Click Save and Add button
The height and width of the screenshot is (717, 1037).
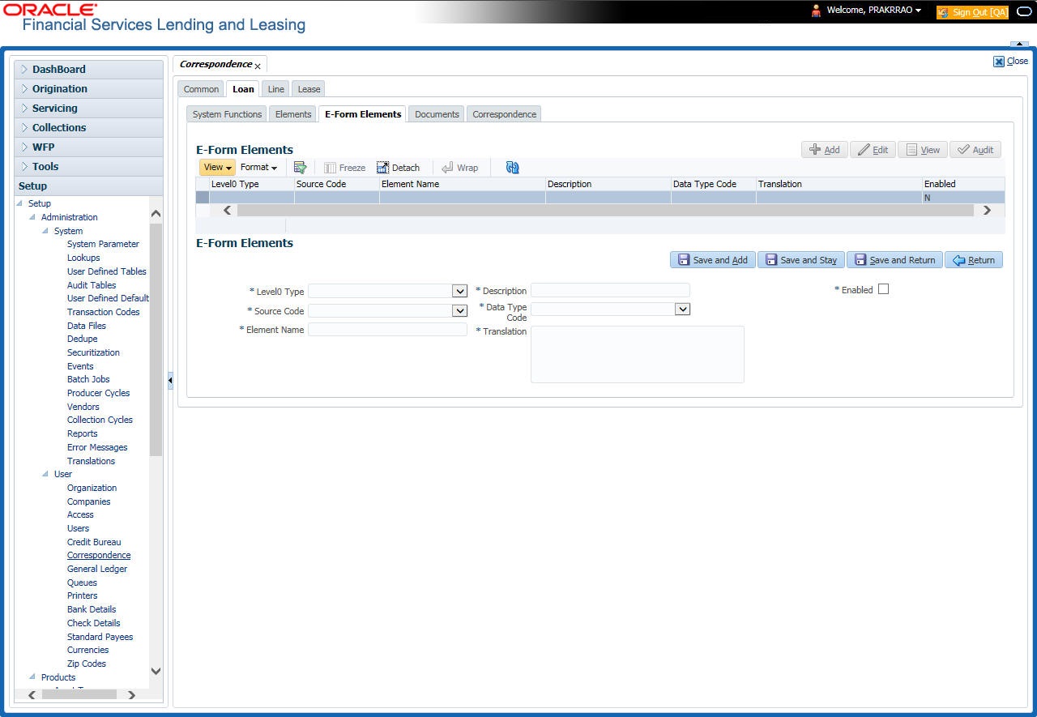point(712,260)
